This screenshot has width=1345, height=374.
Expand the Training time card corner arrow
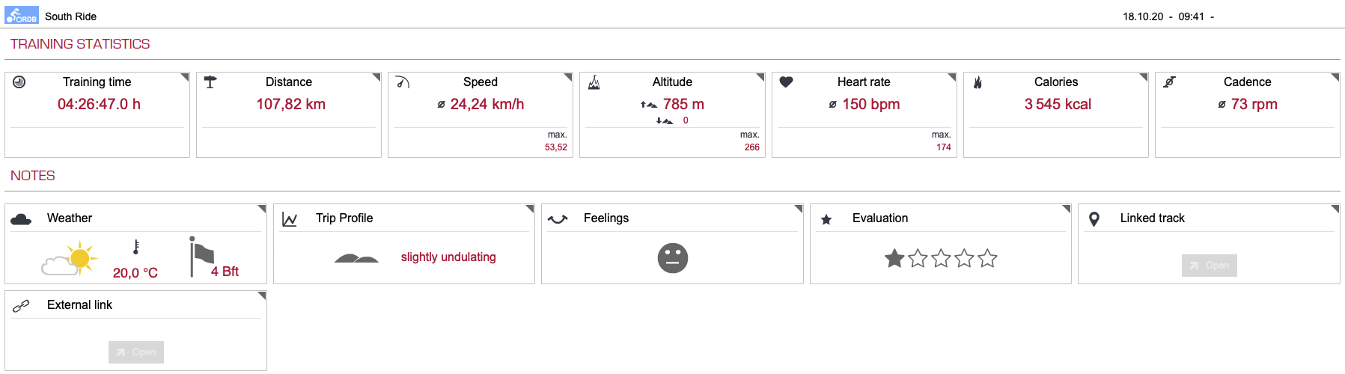click(x=185, y=77)
